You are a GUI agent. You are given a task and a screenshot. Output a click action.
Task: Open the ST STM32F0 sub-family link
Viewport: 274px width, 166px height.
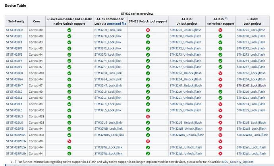point(14,36)
